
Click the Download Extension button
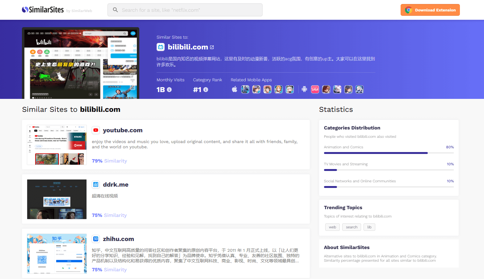430,10
